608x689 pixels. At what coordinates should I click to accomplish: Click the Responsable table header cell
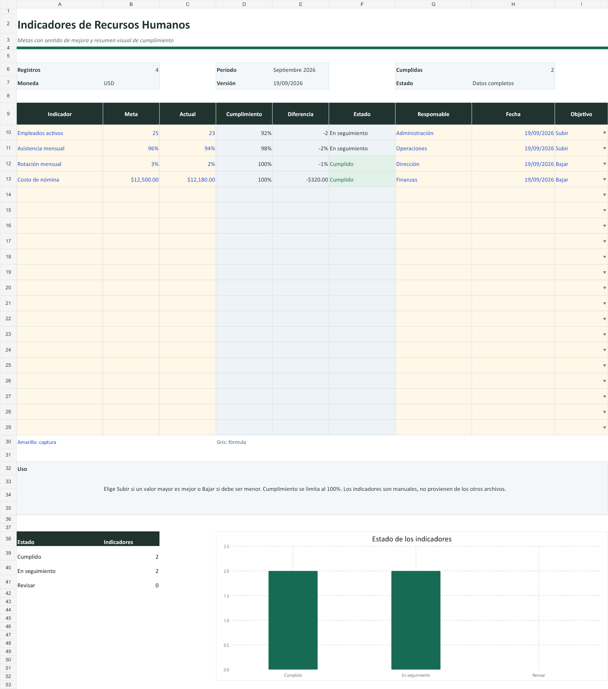pyautogui.click(x=433, y=114)
